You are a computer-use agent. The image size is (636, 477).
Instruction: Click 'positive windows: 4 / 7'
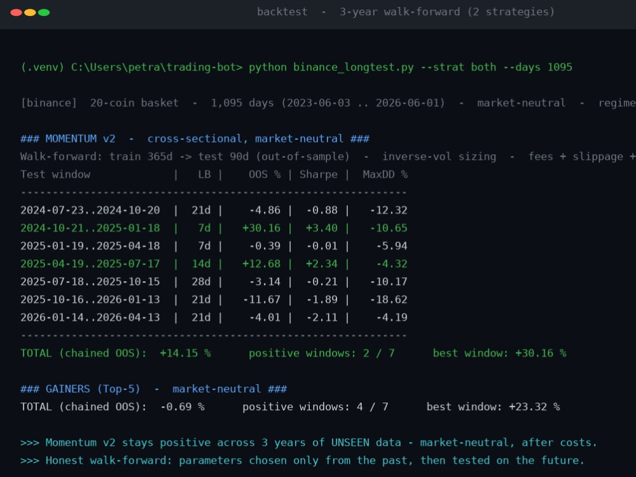(315, 407)
